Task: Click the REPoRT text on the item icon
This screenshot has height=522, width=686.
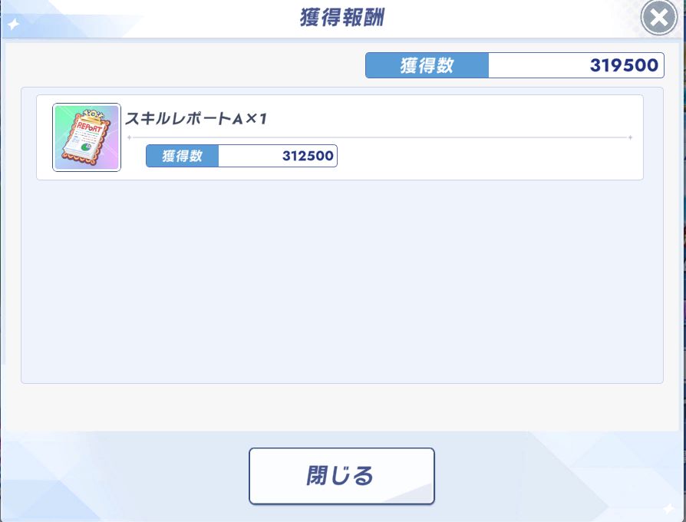Action: coord(90,128)
